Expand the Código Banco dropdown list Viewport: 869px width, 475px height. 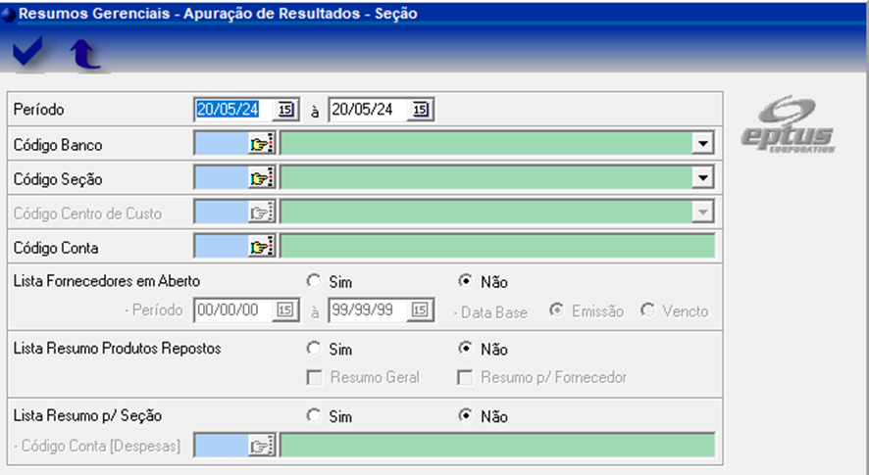[702, 145]
